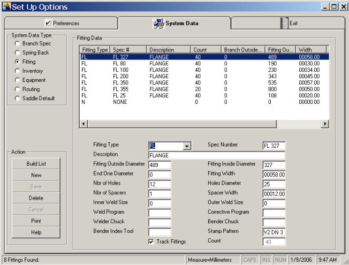Image resolution: width=349 pixels, height=265 pixels.
Task: Click the Preferences checkmark icon
Action: tap(48, 23)
